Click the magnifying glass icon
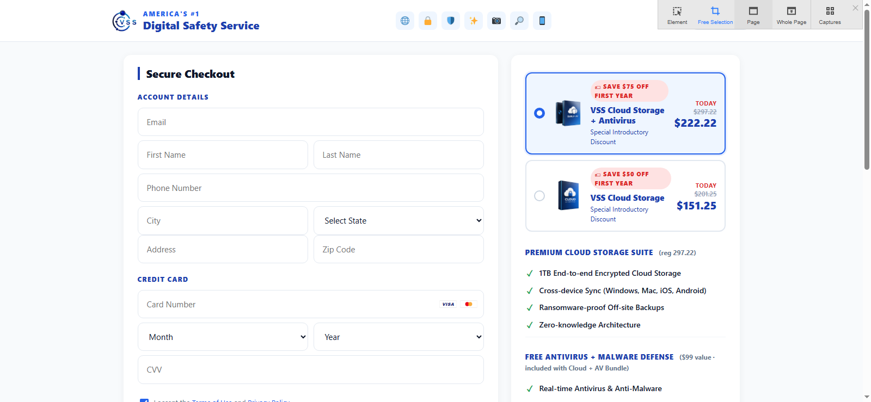The image size is (871, 402). pyautogui.click(x=519, y=21)
